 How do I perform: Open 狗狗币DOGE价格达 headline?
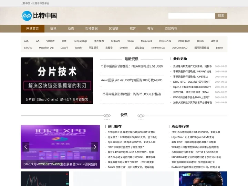click(x=132, y=94)
